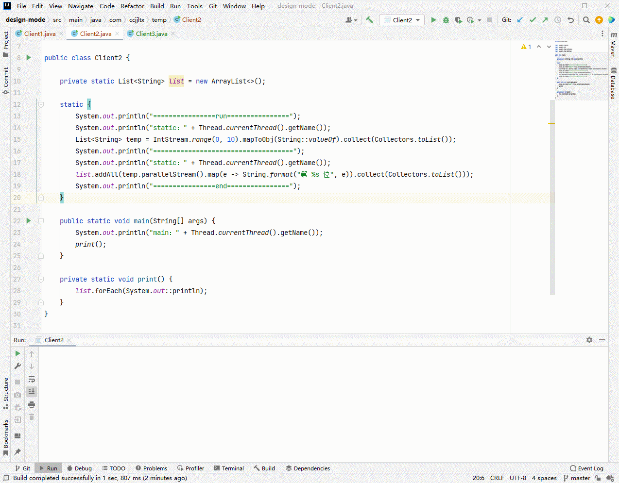Image resolution: width=619 pixels, height=483 pixels.
Task: Commit changes using the Git checkmark icon
Action: point(533,20)
